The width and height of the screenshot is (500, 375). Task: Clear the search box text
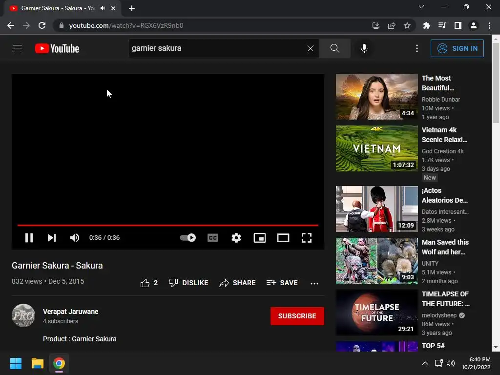click(310, 48)
